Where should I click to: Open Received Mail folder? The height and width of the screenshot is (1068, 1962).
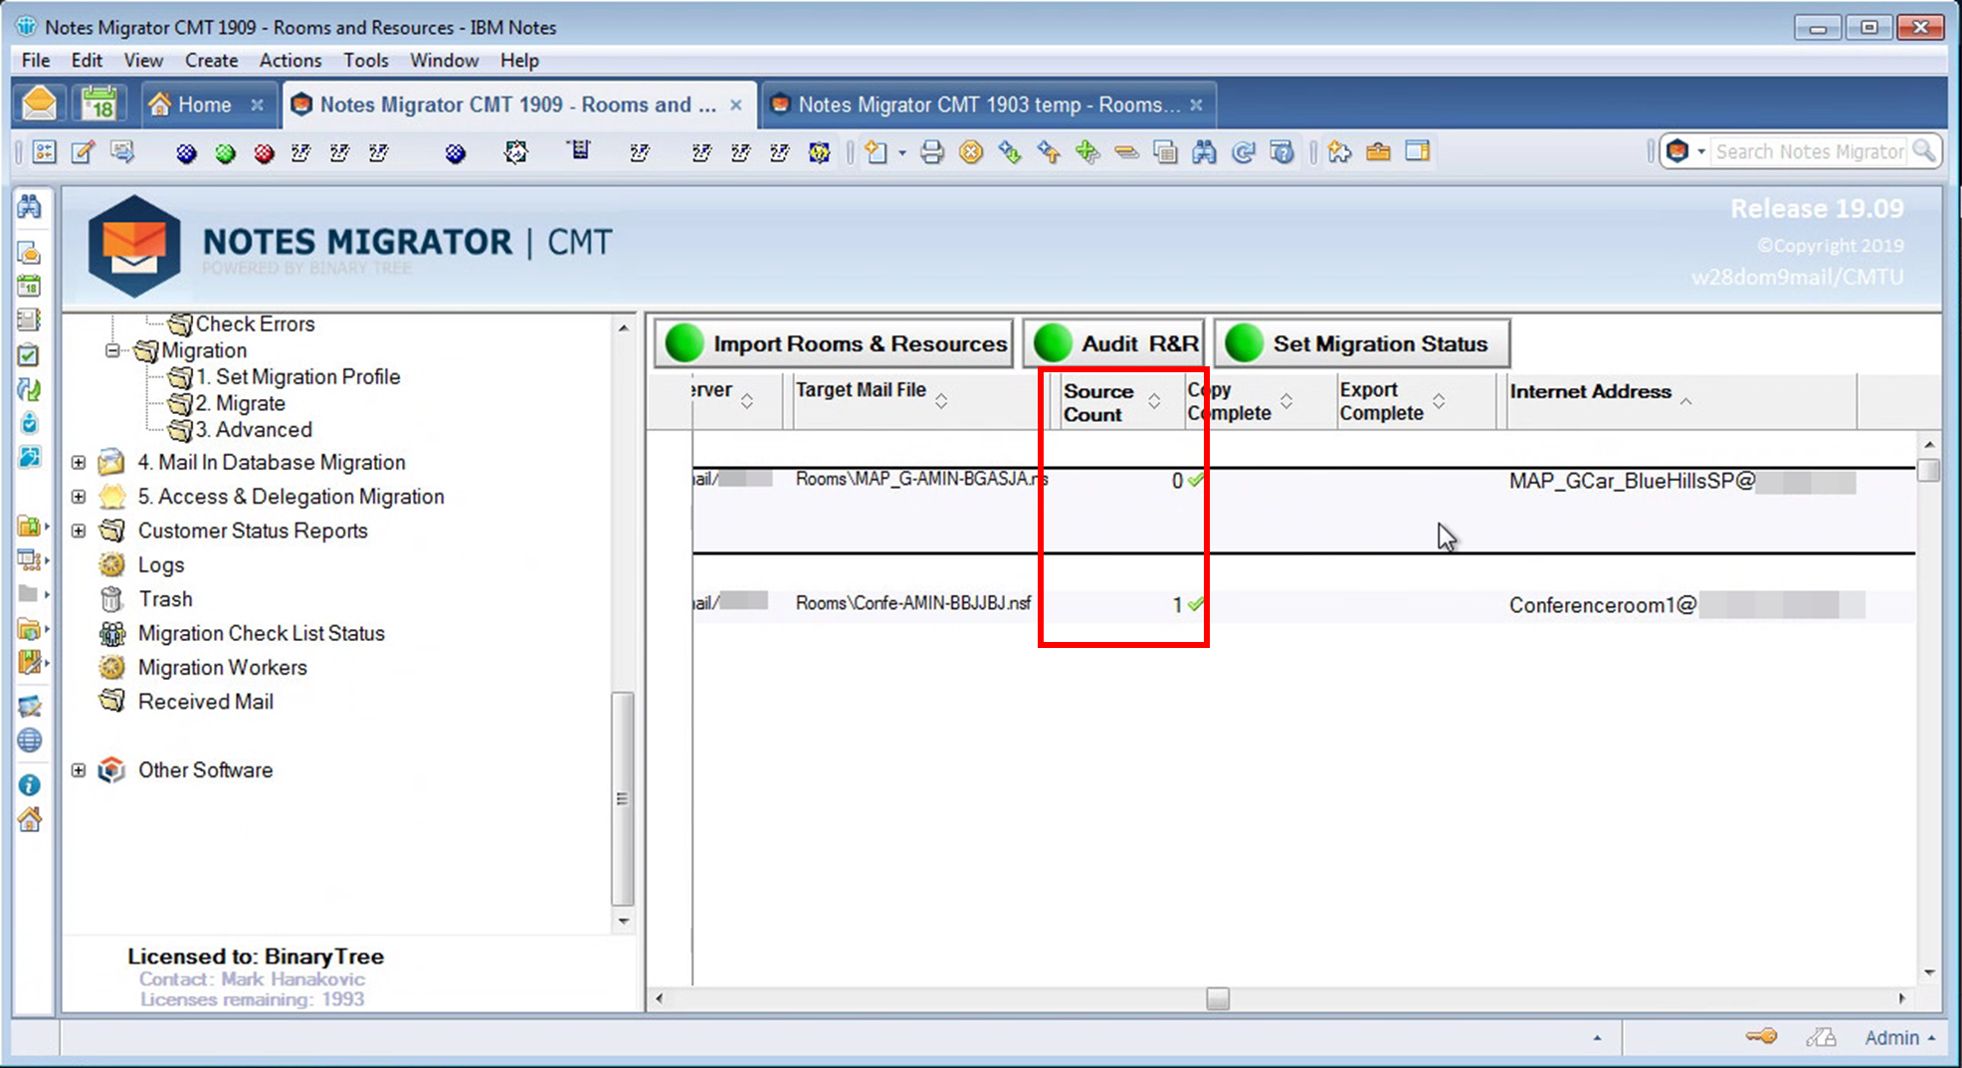205,702
